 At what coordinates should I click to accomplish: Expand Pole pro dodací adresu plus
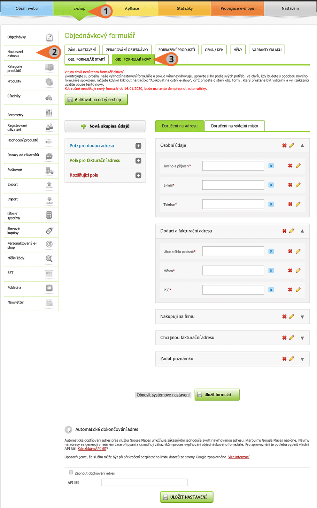pyautogui.click(x=138, y=146)
